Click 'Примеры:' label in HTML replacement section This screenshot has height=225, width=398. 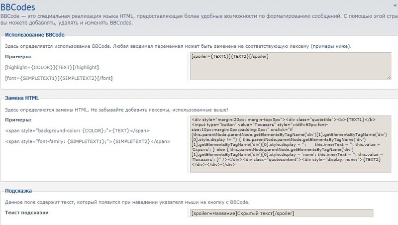[18, 120]
